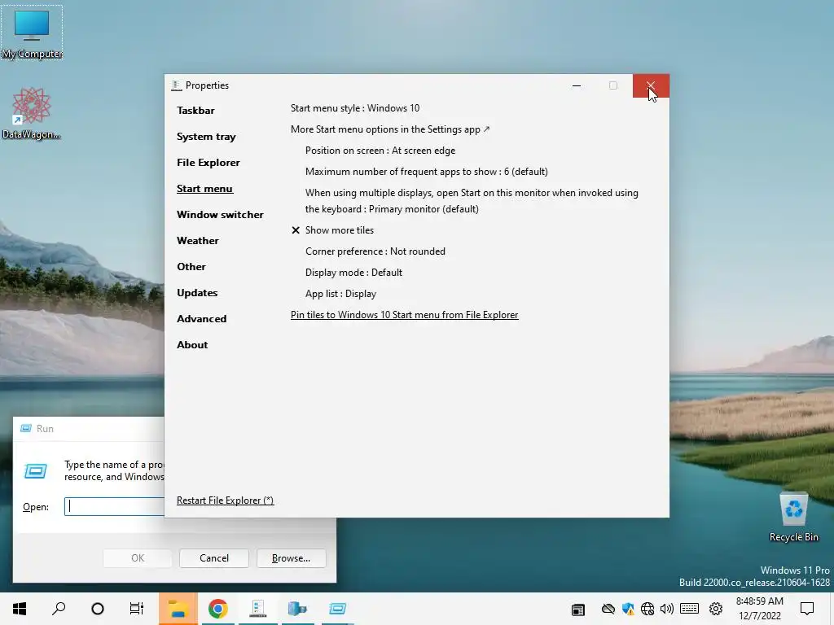Screen dimensions: 834x625
Task: Open the settings gear tray icon
Action: coord(716,609)
